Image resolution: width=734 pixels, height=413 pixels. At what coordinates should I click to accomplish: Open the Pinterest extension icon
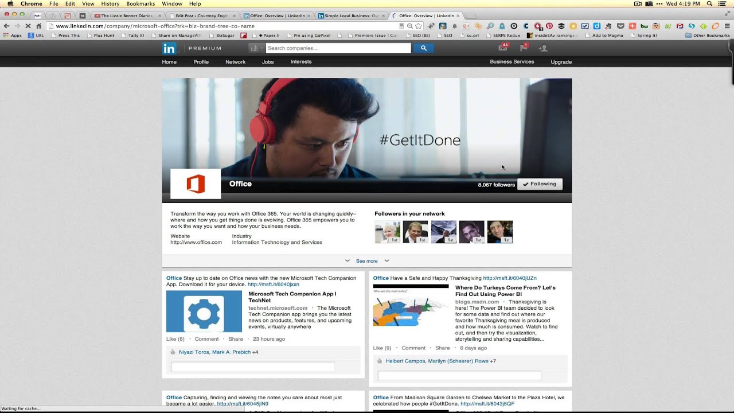click(x=549, y=26)
